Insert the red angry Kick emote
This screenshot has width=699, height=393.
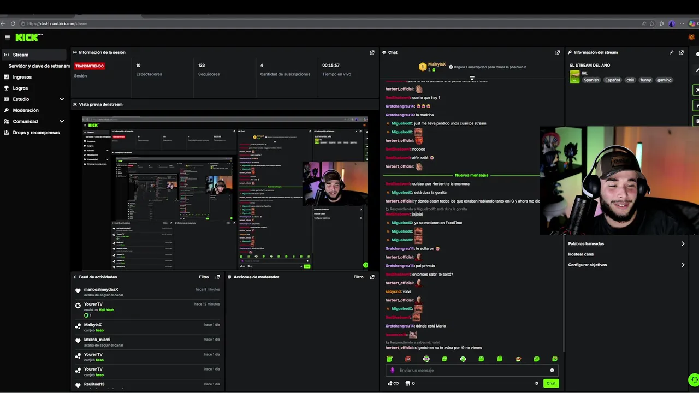(408, 359)
